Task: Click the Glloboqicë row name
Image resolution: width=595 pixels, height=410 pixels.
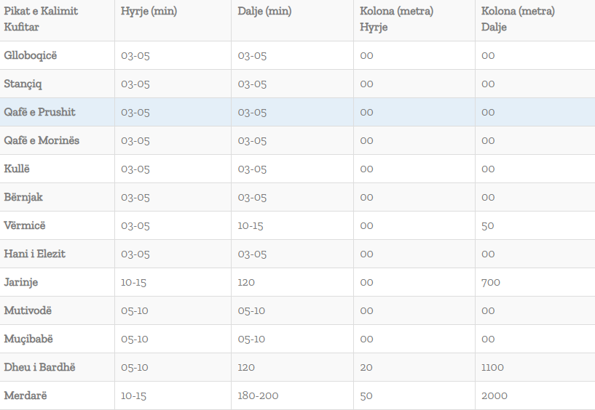Action: [x=31, y=55]
